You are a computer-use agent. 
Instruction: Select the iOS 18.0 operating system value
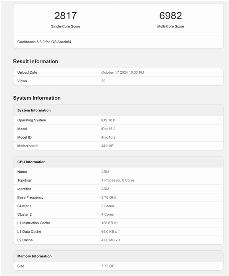coord(108,120)
